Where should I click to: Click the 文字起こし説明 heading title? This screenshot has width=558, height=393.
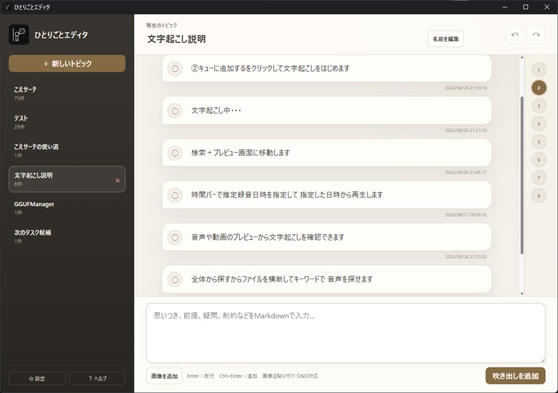tap(177, 39)
